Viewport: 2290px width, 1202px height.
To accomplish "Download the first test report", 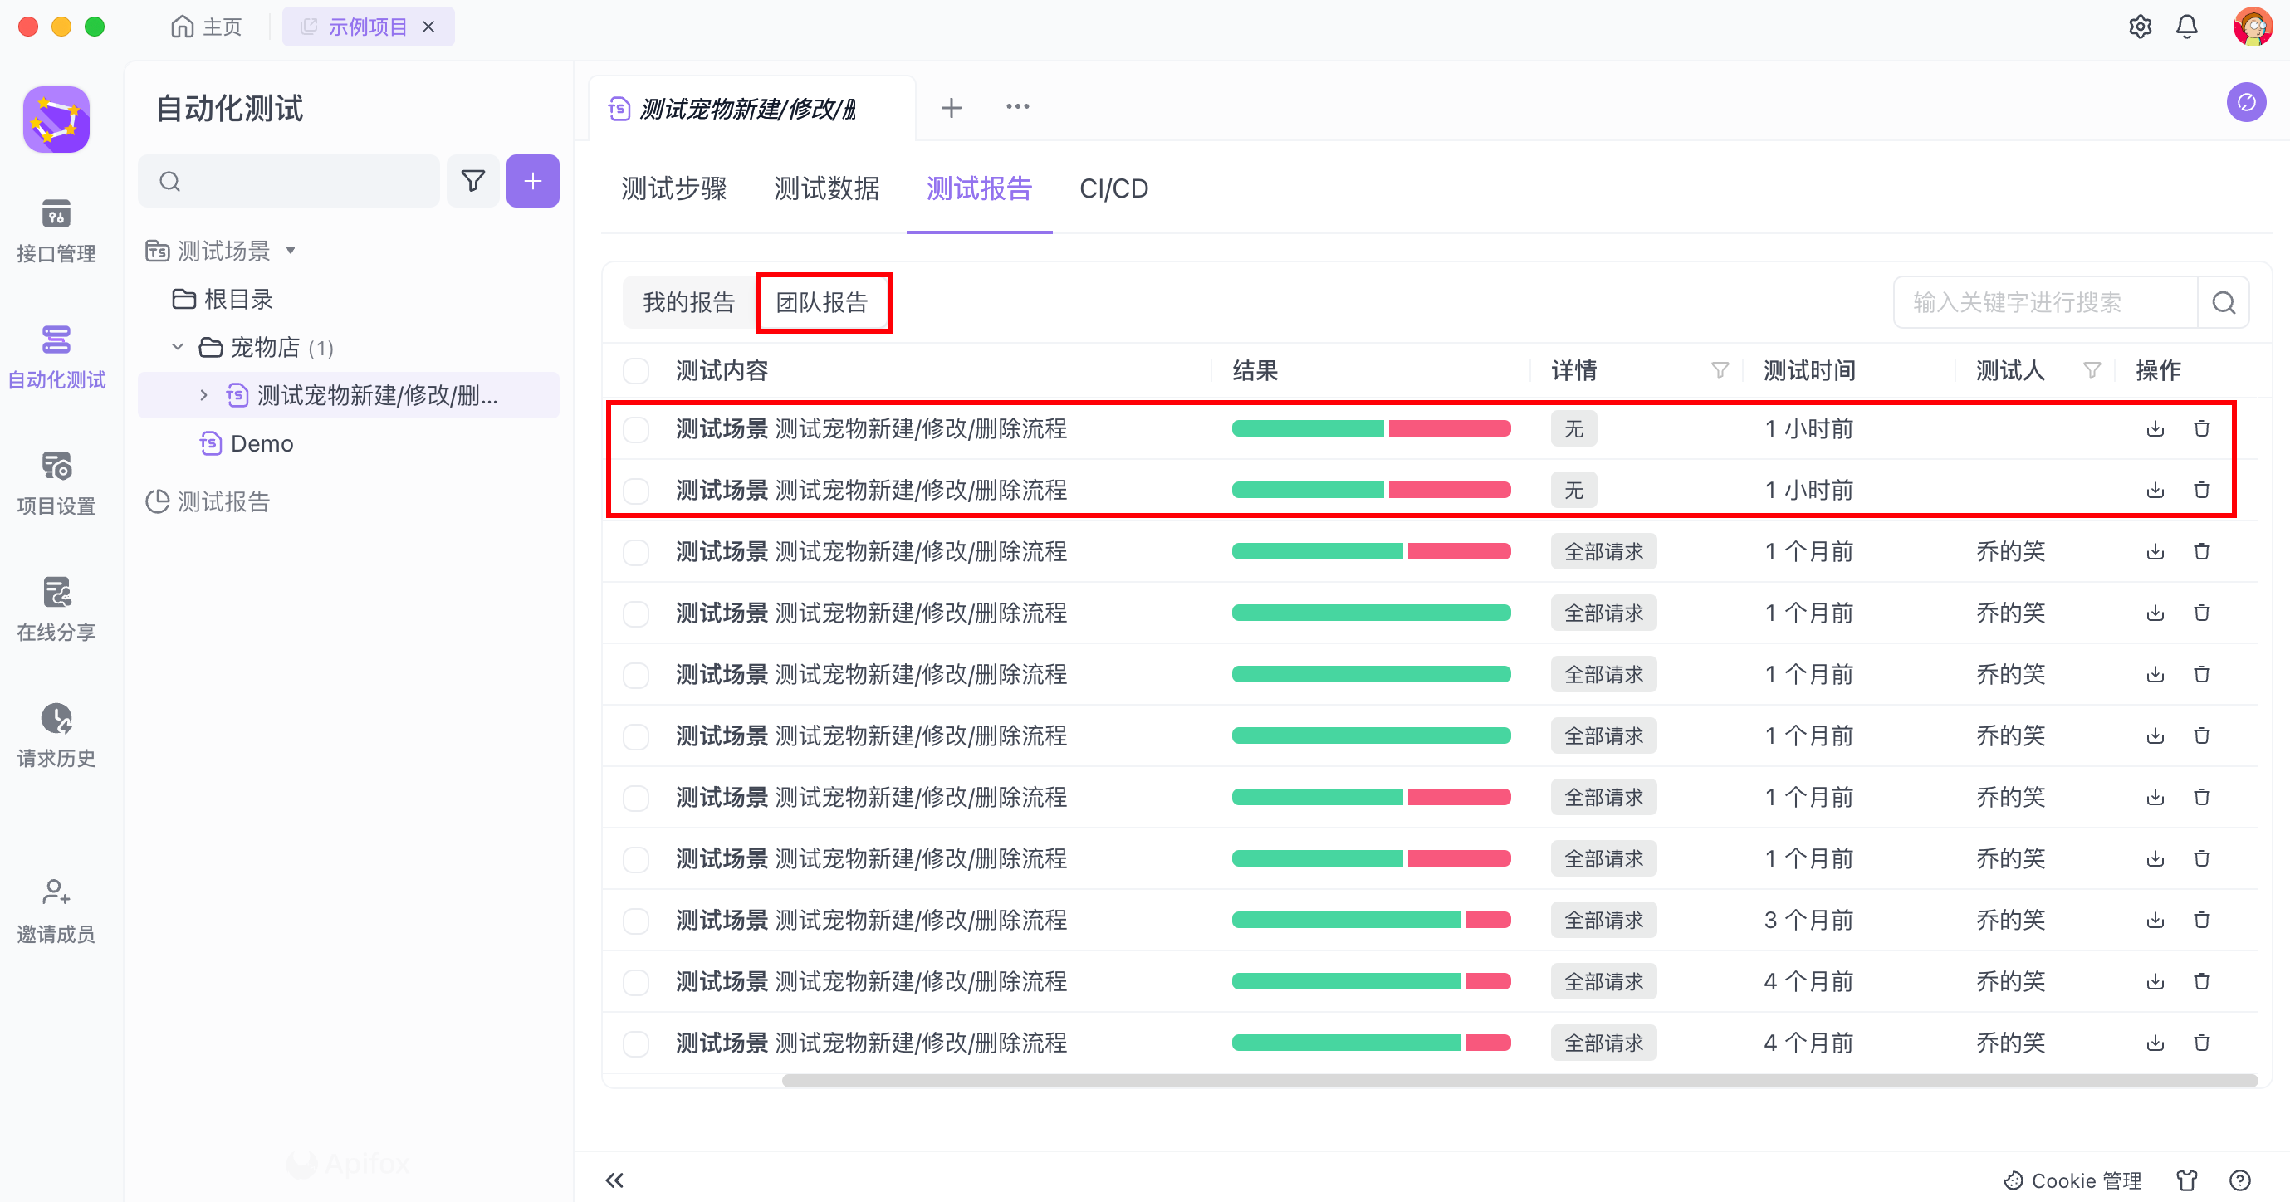I will pyautogui.click(x=2155, y=429).
